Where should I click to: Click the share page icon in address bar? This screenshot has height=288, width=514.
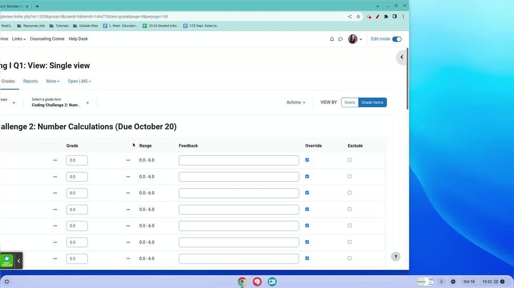tap(350, 17)
